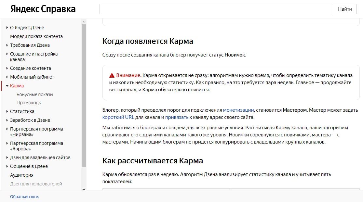Click heading Когда появляется Карма
The image size is (363, 202).
[148, 41]
